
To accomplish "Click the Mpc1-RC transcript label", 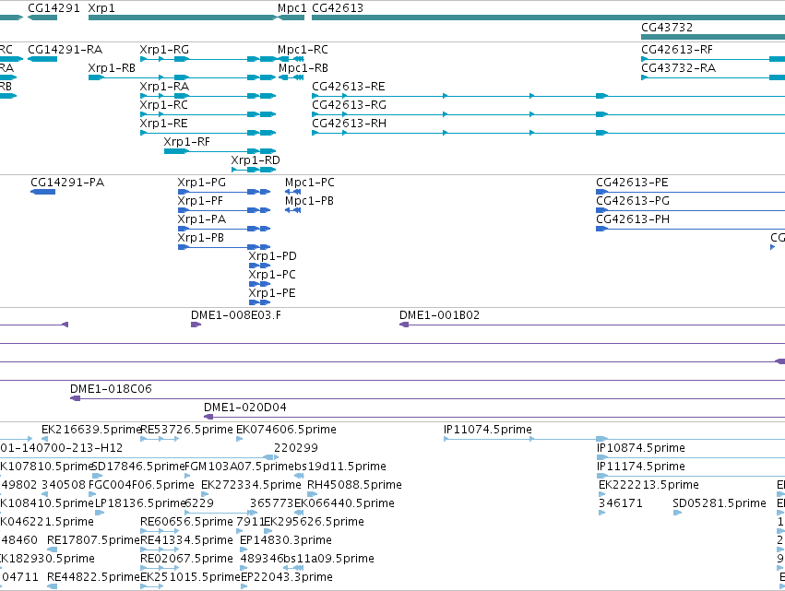I will pyautogui.click(x=303, y=50).
